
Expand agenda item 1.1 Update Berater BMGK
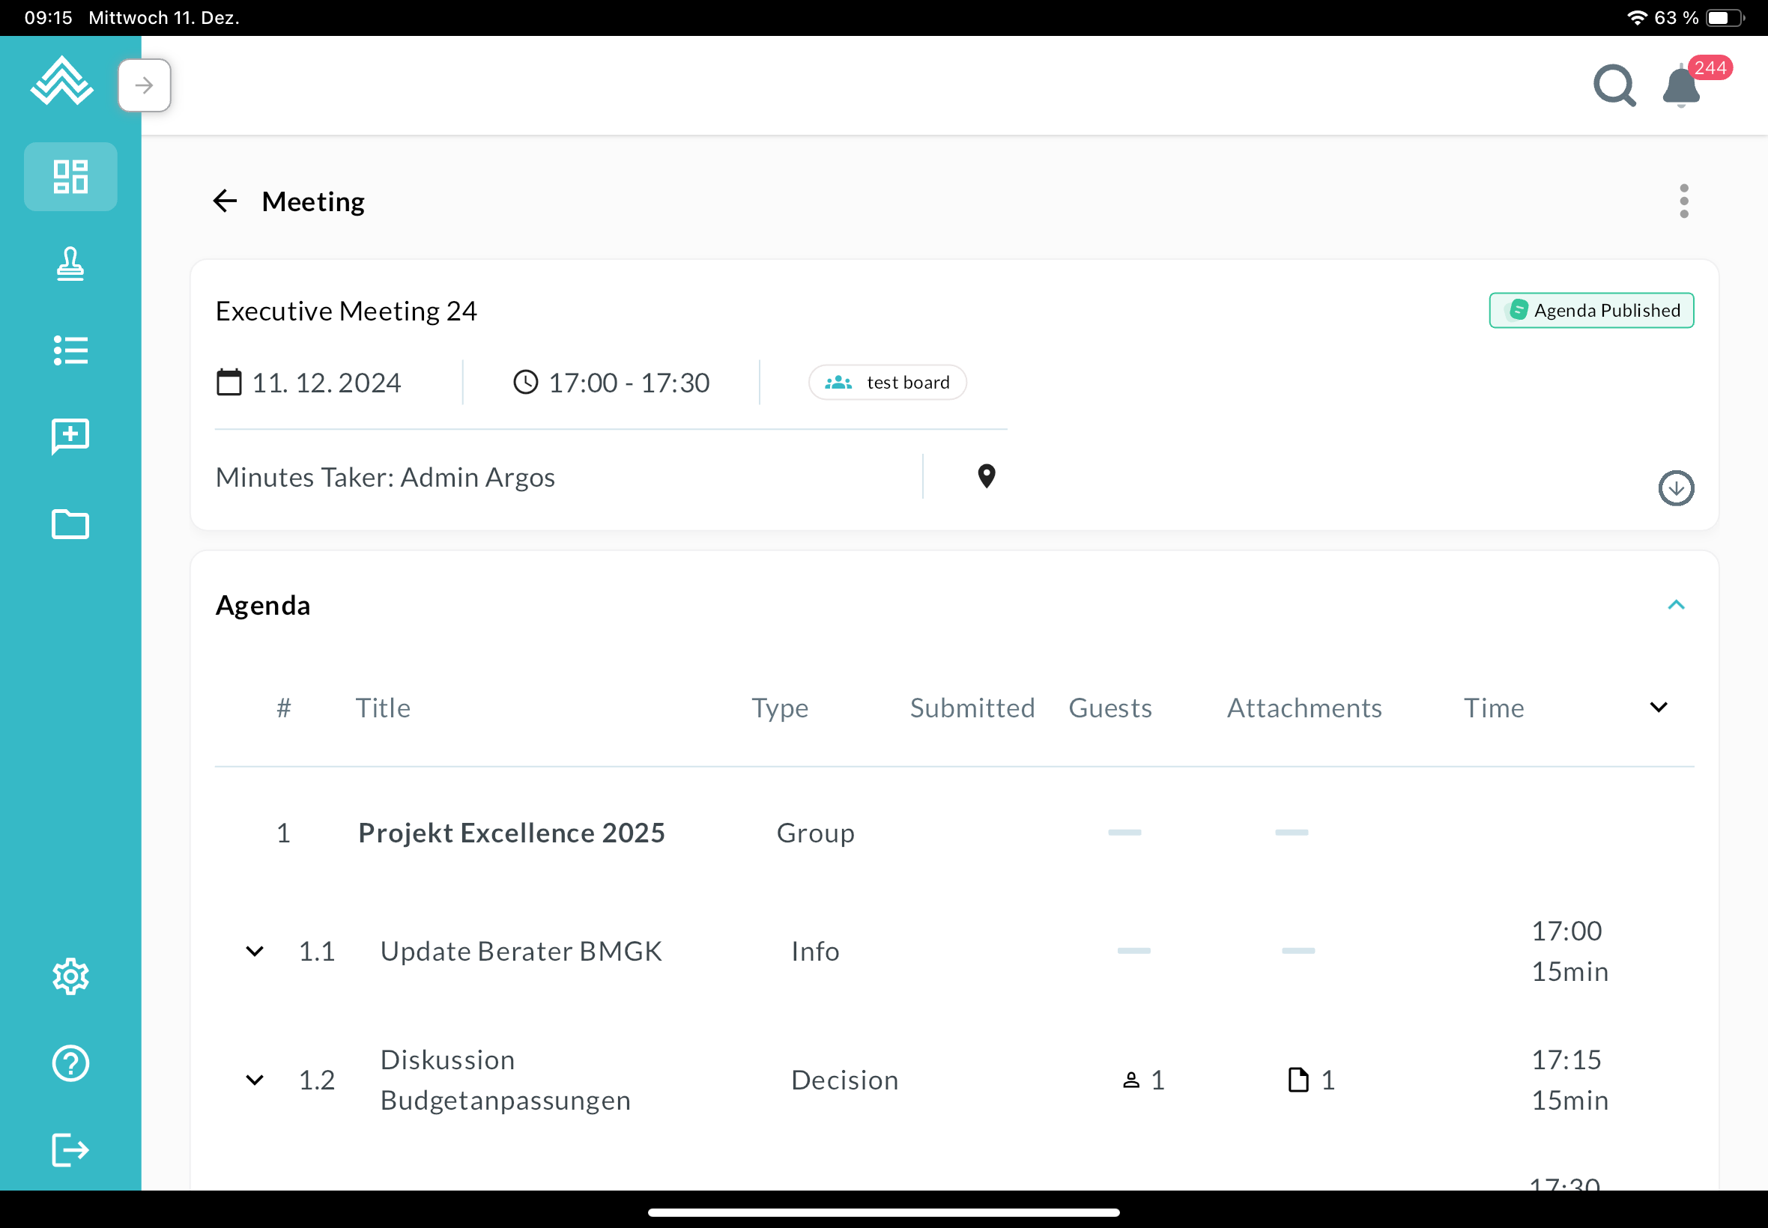(x=255, y=952)
